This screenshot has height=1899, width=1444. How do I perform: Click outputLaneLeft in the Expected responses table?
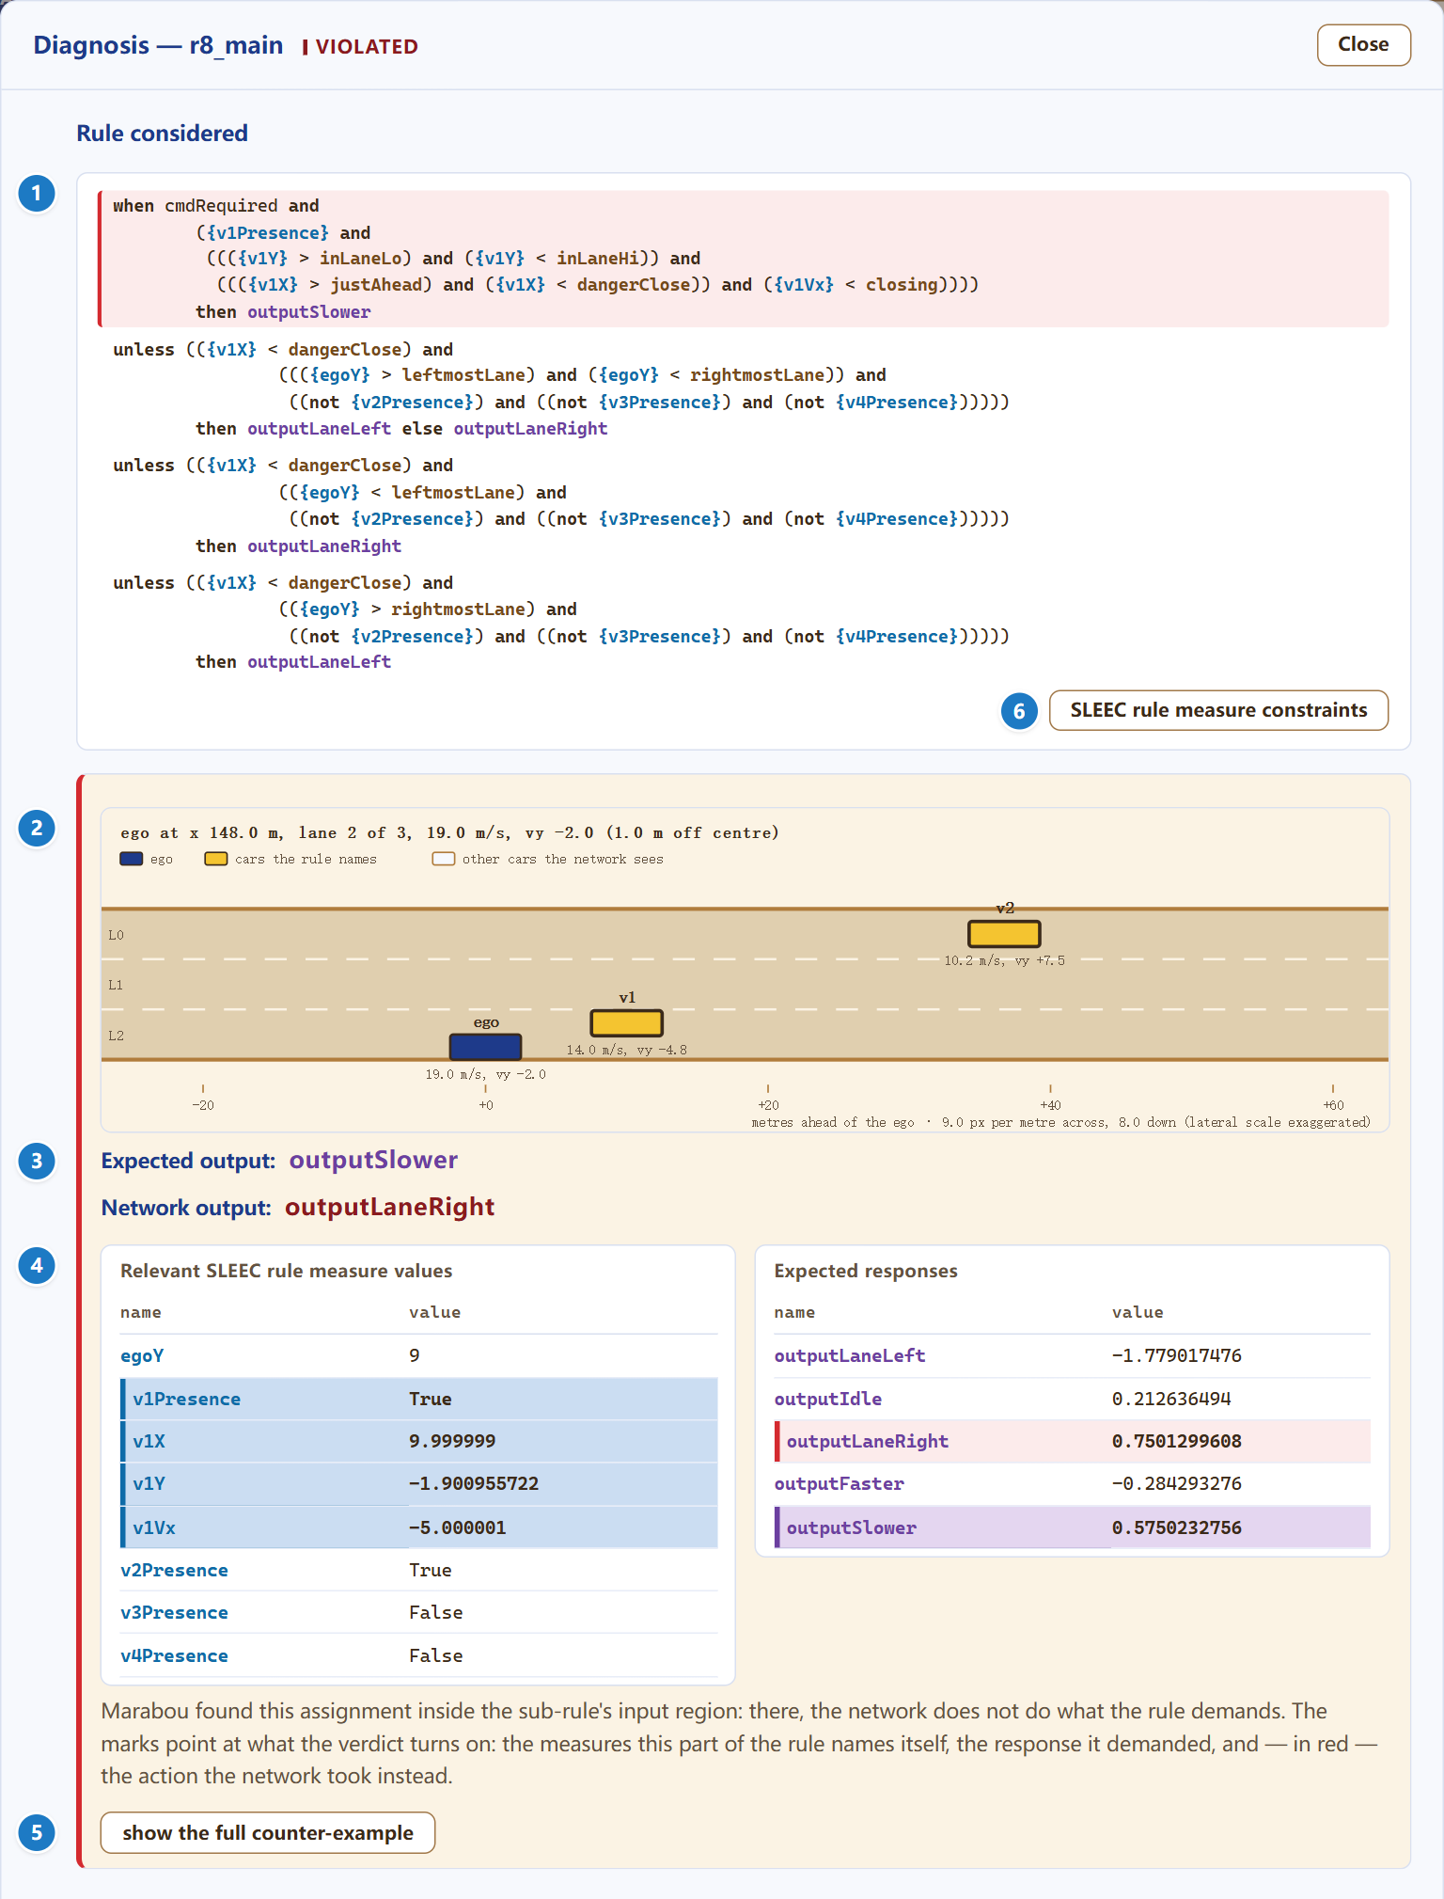pos(850,1355)
